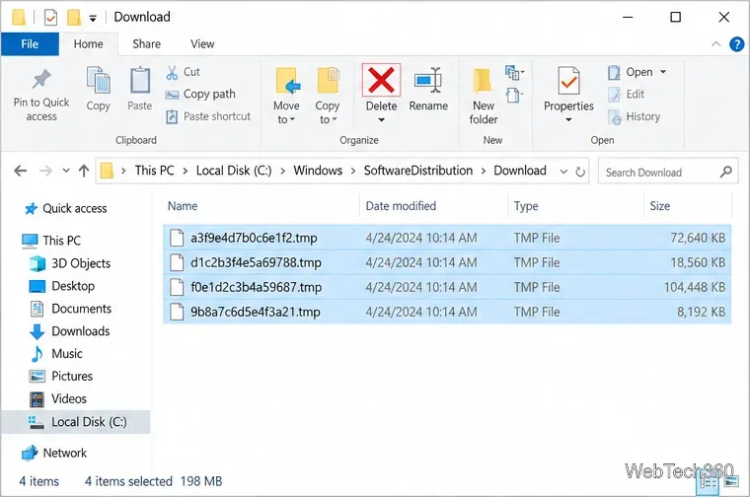
Task: Click the quick access Properties icon in title bar
Action: pyautogui.click(x=50, y=18)
